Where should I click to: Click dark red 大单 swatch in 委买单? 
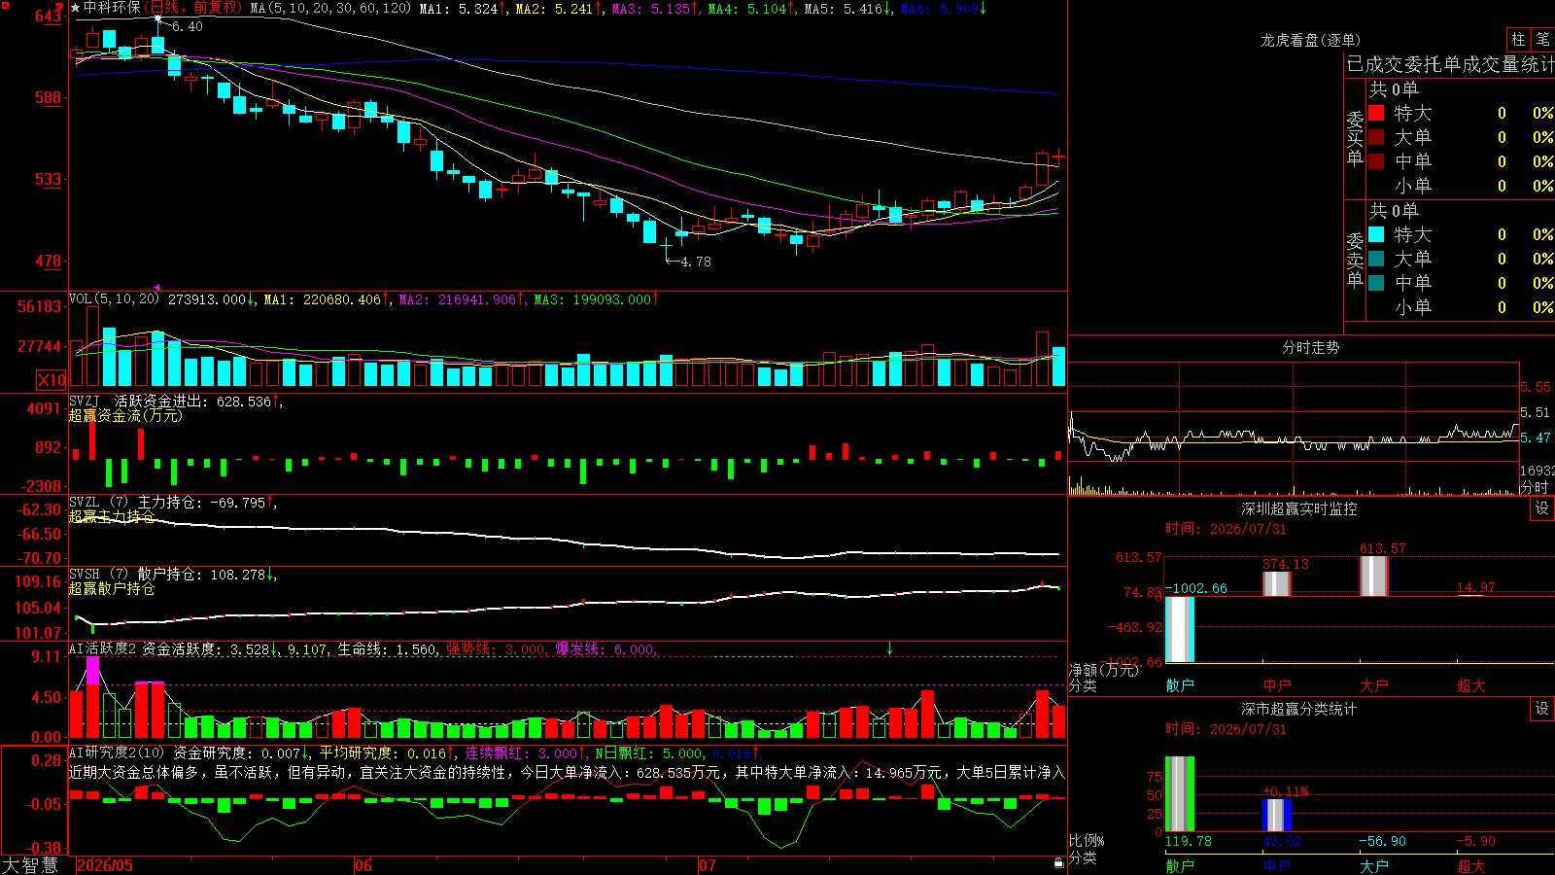coord(1376,137)
